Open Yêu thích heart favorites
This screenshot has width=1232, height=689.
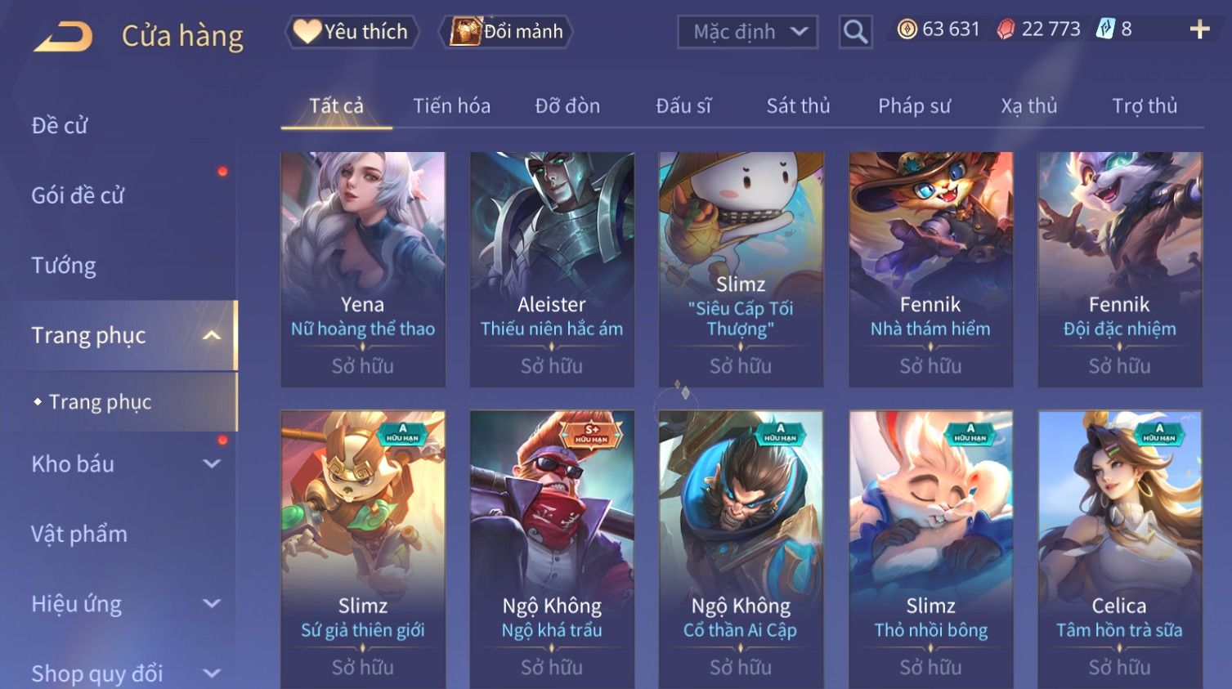coord(352,32)
